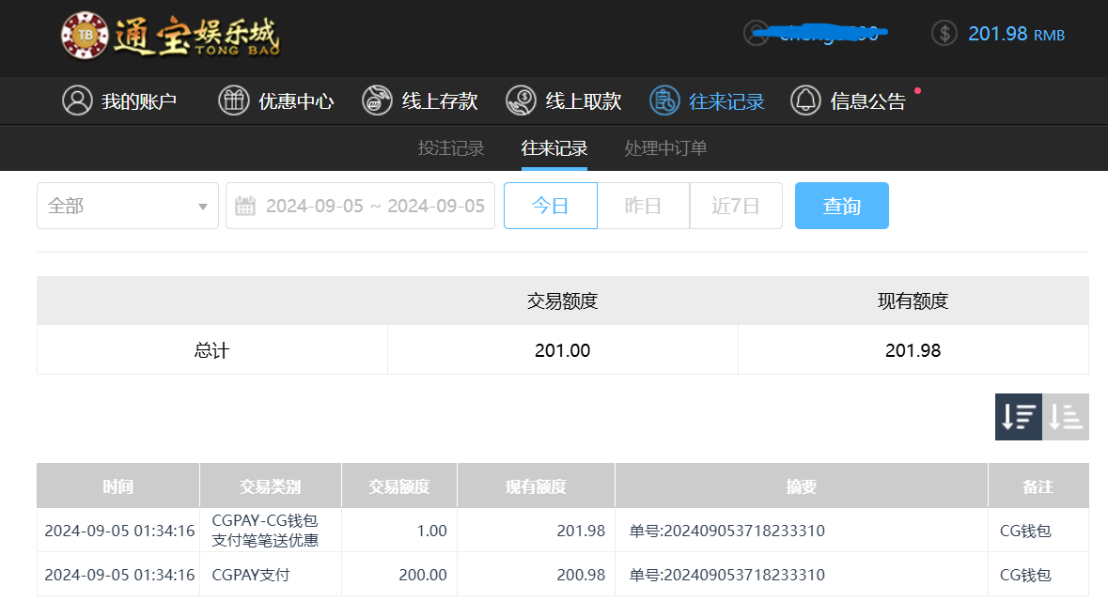
Task: Click the calendar icon in date range field
Action: [x=244, y=205]
